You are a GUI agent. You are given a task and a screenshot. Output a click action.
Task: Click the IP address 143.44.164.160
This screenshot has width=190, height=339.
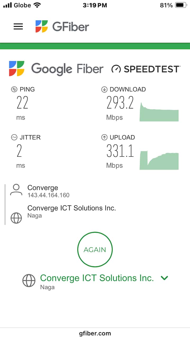(48, 195)
